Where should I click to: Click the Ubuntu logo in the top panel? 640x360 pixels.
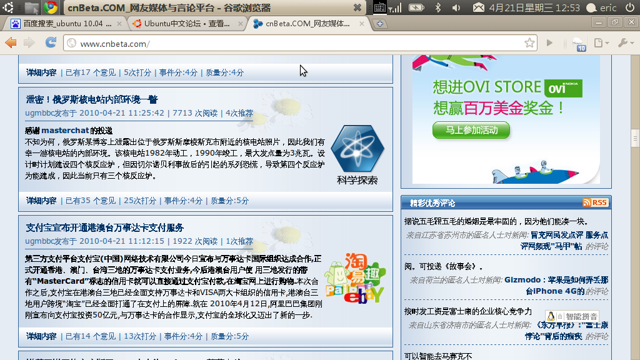pos(7,7)
